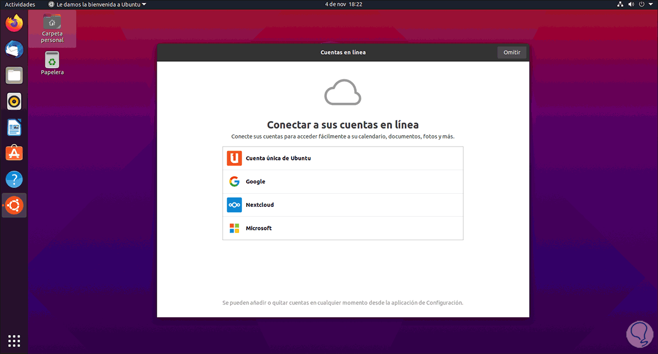Choose Nextcloud account option

point(343,205)
